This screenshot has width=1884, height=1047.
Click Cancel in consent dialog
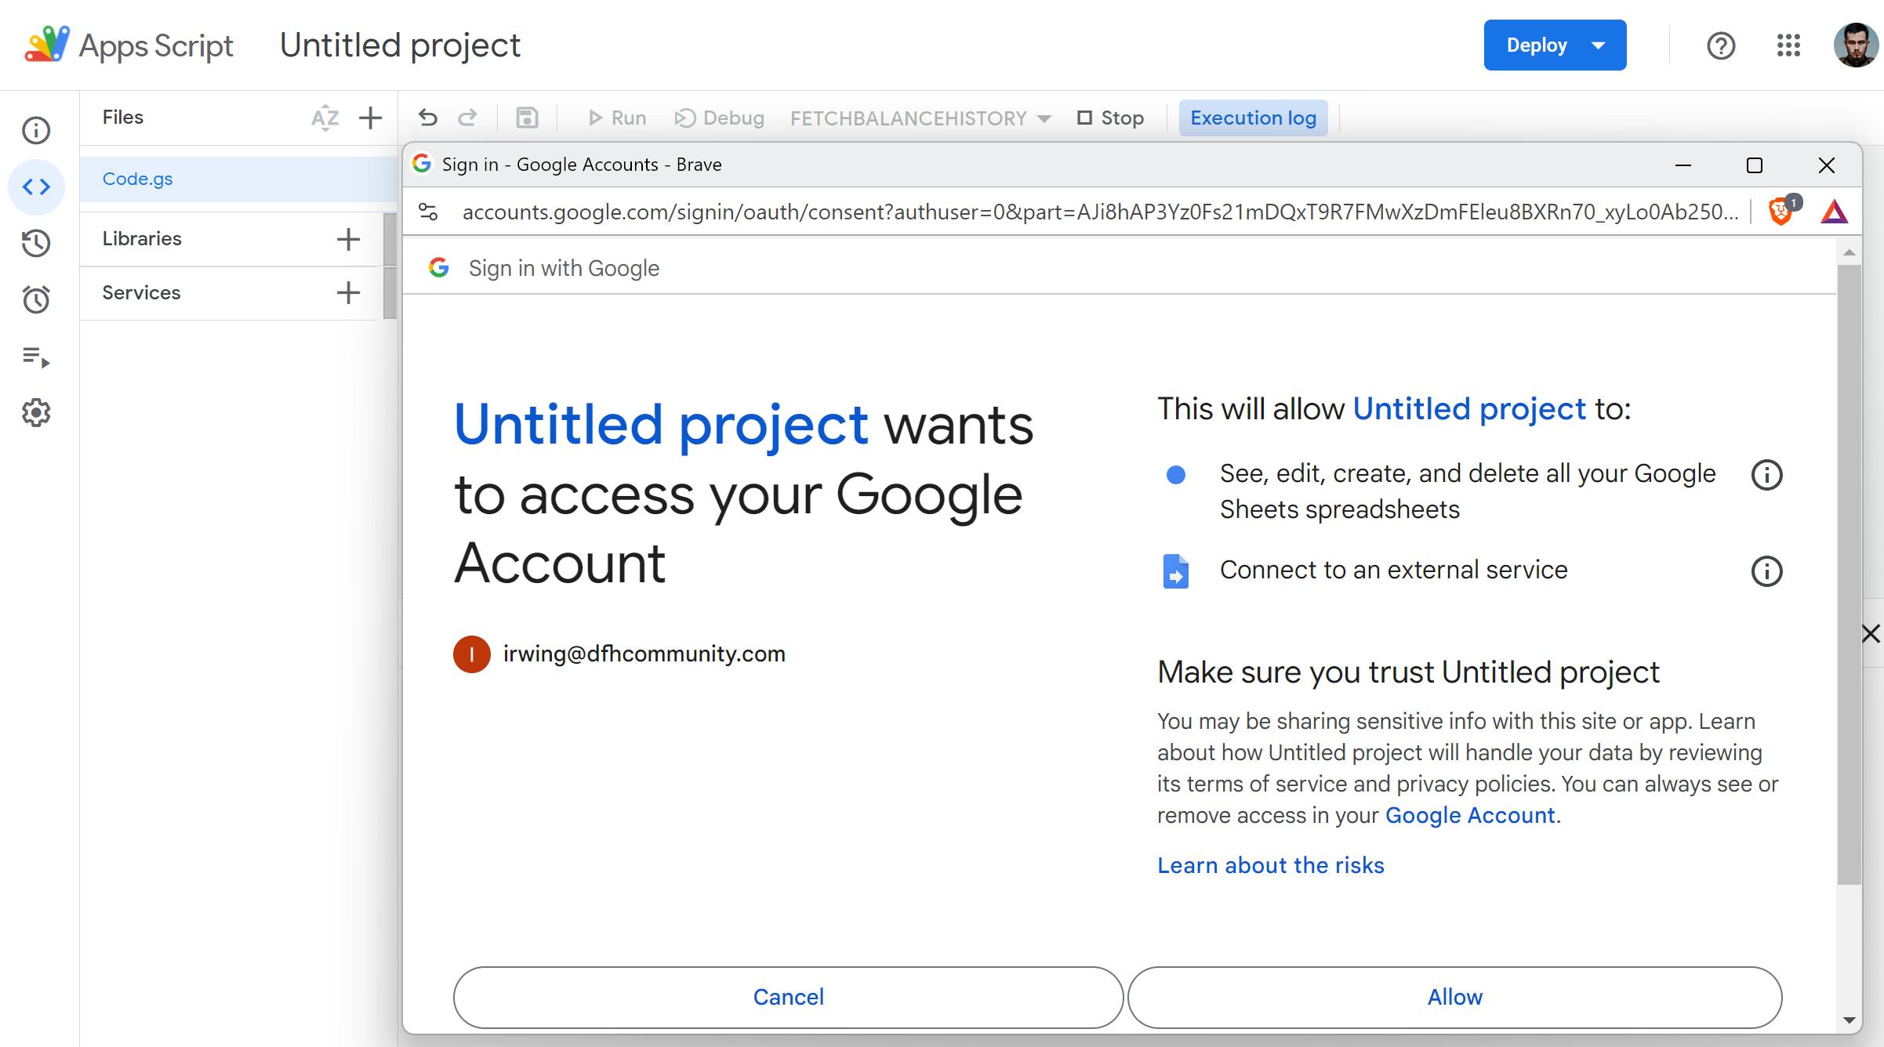point(788,997)
